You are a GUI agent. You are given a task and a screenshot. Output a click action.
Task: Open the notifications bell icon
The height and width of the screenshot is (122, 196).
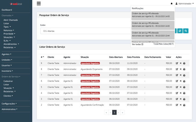click(172, 4)
